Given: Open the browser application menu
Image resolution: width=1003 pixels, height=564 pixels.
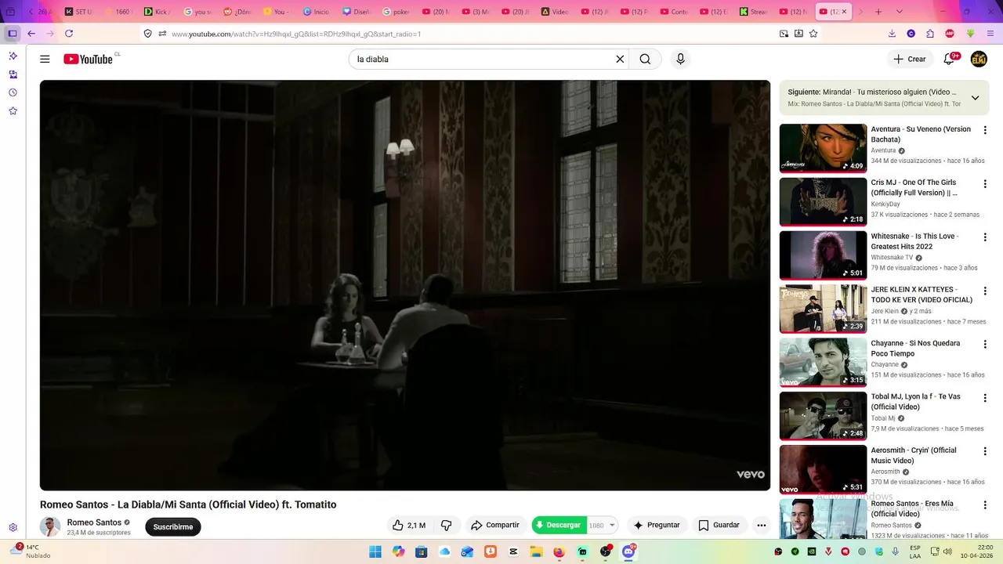Looking at the screenshot, I should click(990, 34).
